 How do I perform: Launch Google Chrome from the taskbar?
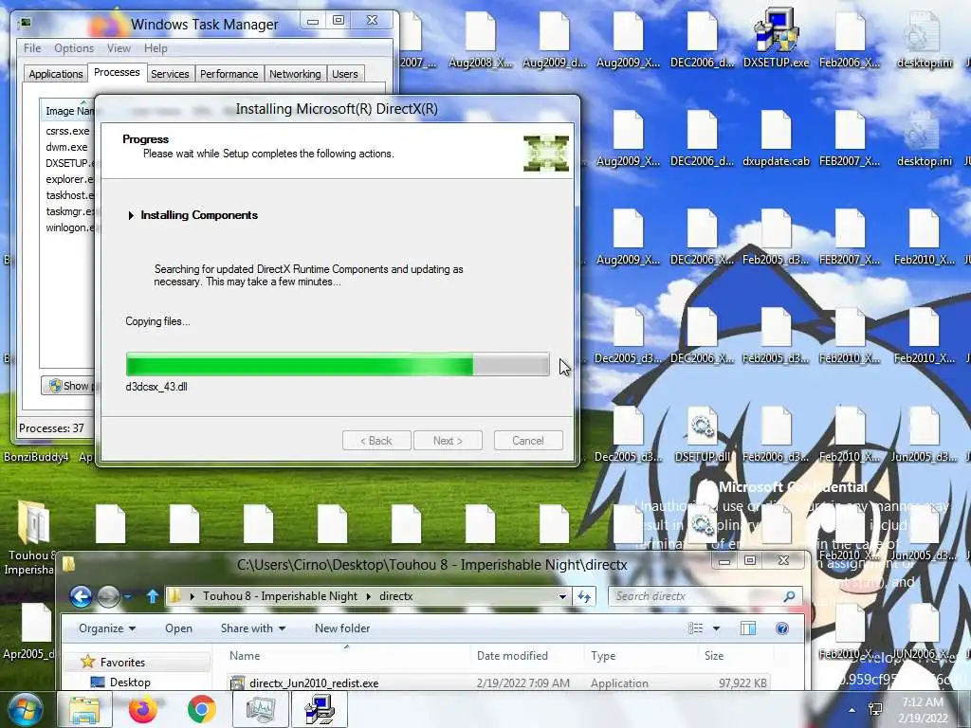click(201, 710)
